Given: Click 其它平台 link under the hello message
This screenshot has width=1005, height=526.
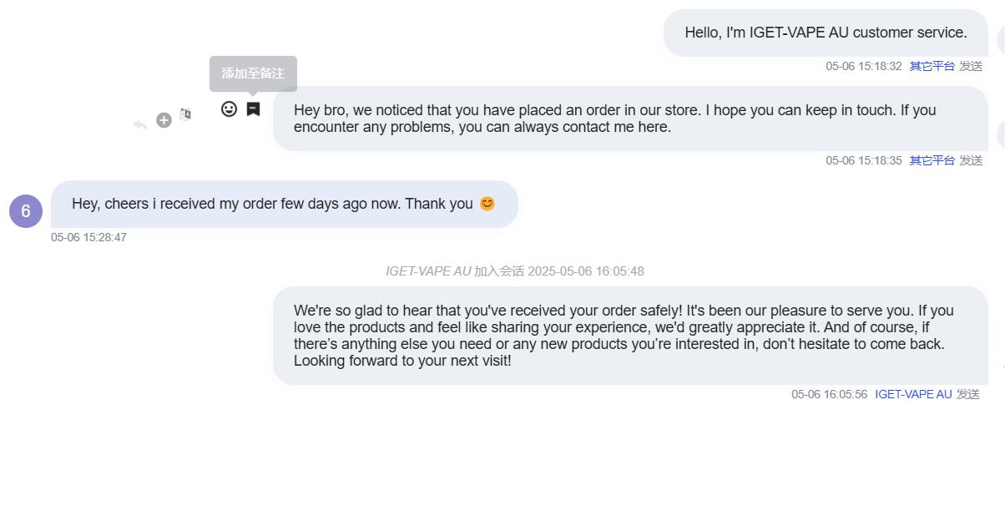Looking at the screenshot, I should click(932, 66).
